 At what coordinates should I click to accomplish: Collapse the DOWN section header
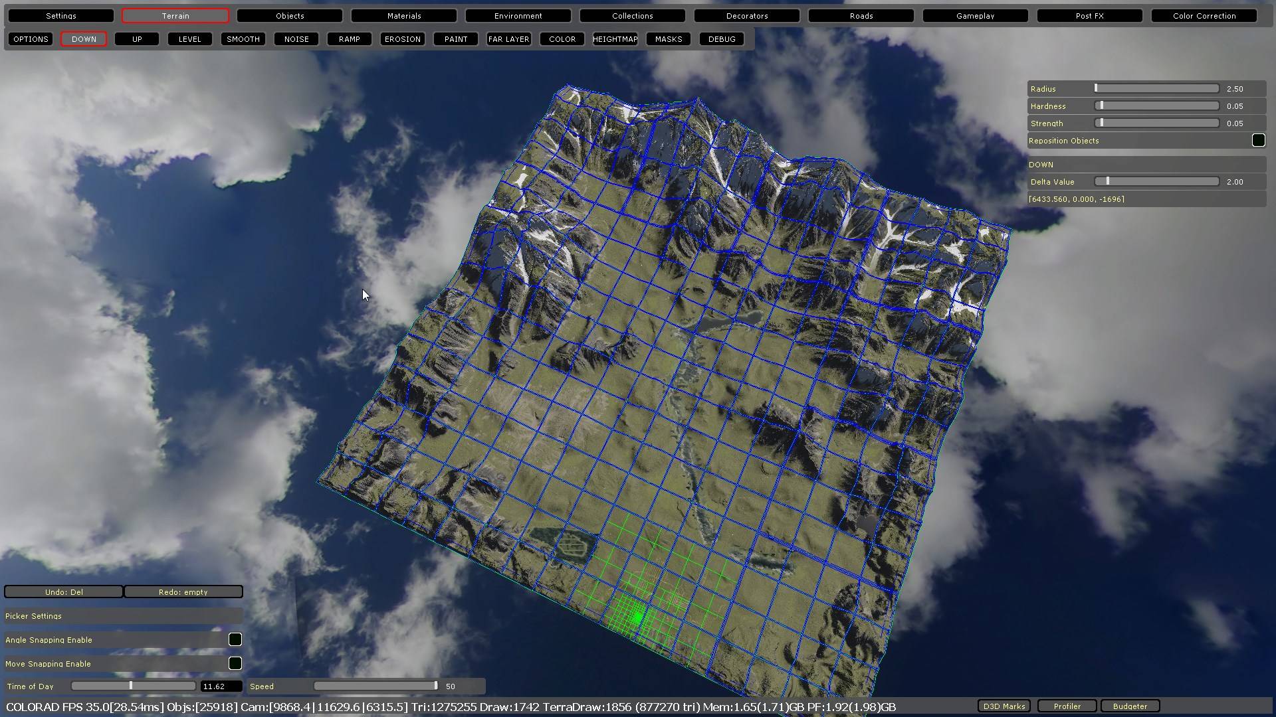(x=1146, y=165)
